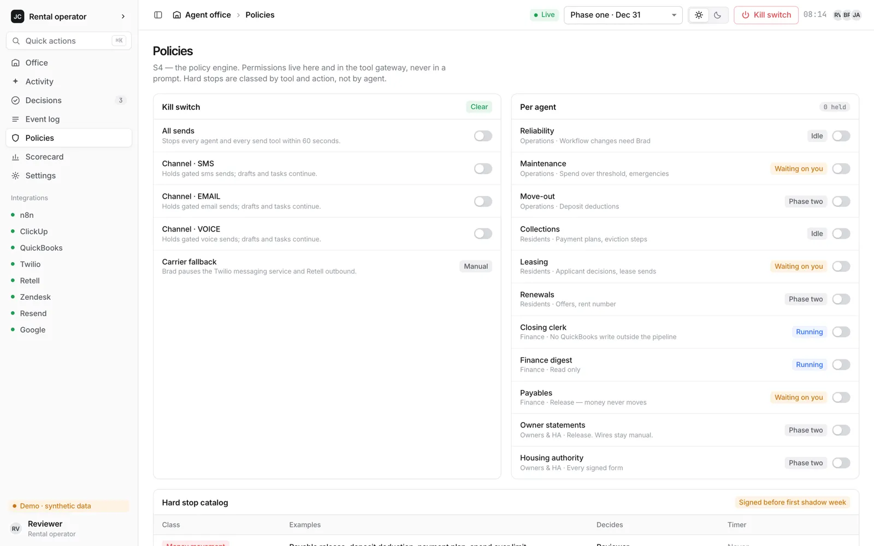Click the red Kill switch button
Screen dimensions: 874x546
[766, 15]
